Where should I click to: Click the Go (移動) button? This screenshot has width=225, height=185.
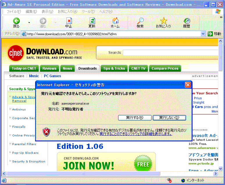point(215,34)
